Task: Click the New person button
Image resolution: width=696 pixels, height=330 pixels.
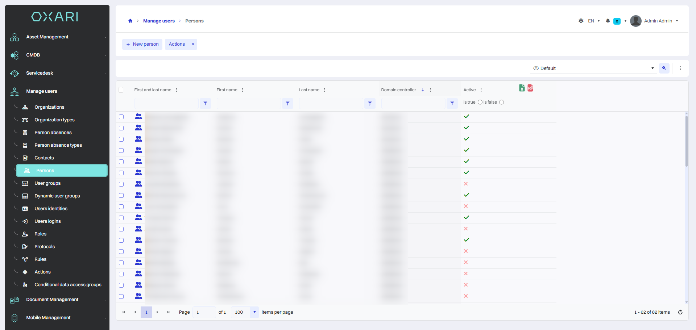Action: coord(142,44)
